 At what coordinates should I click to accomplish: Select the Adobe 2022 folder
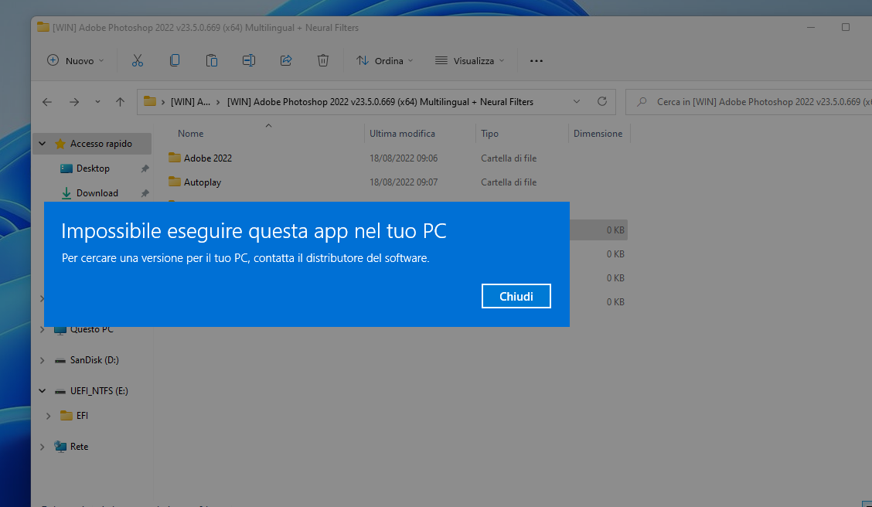[x=207, y=158]
